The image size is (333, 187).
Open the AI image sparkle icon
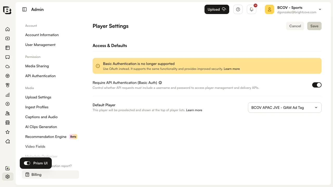(8, 168)
